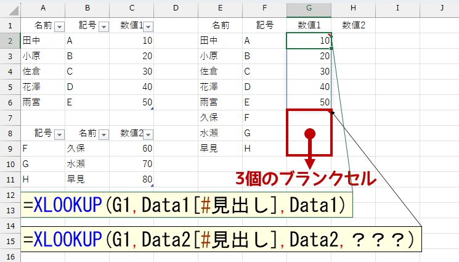Screen dimensions: 459x262
Task: Click header cell F1 記号
Action: click(x=265, y=25)
